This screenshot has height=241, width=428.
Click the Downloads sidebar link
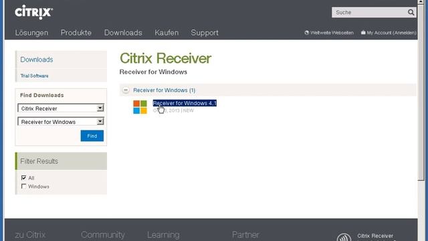point(37,60)
